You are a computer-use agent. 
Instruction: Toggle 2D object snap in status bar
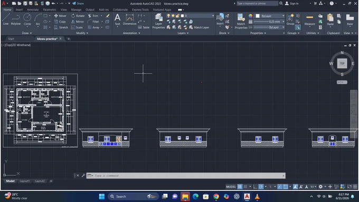click(x=286, y=187)
